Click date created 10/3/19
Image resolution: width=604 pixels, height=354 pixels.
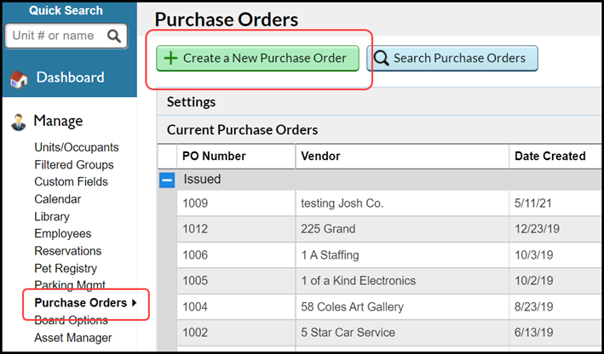534,254
